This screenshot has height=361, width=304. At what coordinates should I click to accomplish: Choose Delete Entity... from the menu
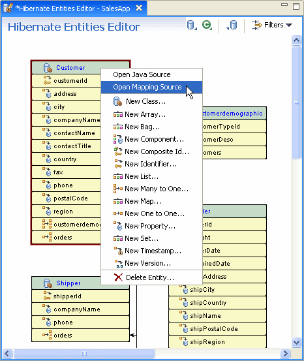tap(151, 277)
